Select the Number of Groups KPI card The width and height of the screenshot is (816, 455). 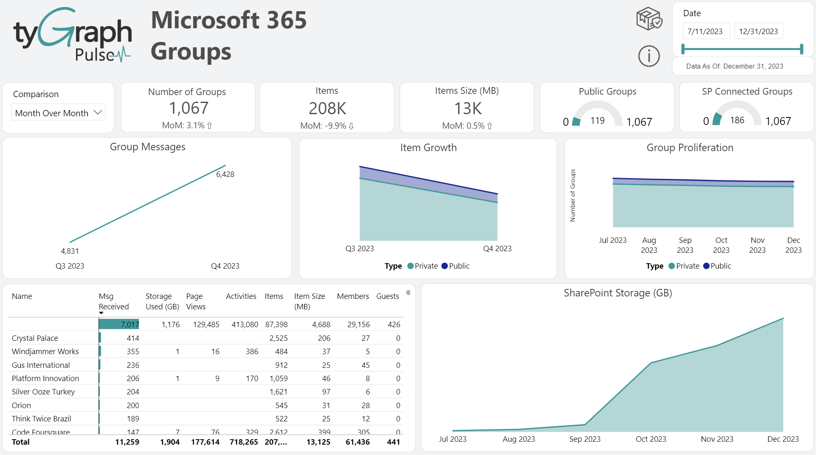coord(187,107)
